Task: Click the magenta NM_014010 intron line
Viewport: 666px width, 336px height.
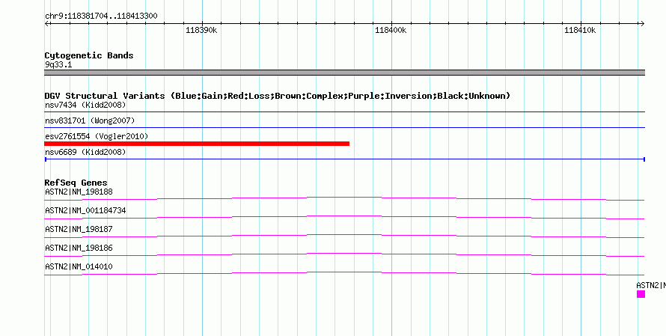Action: tap(344, 273)
